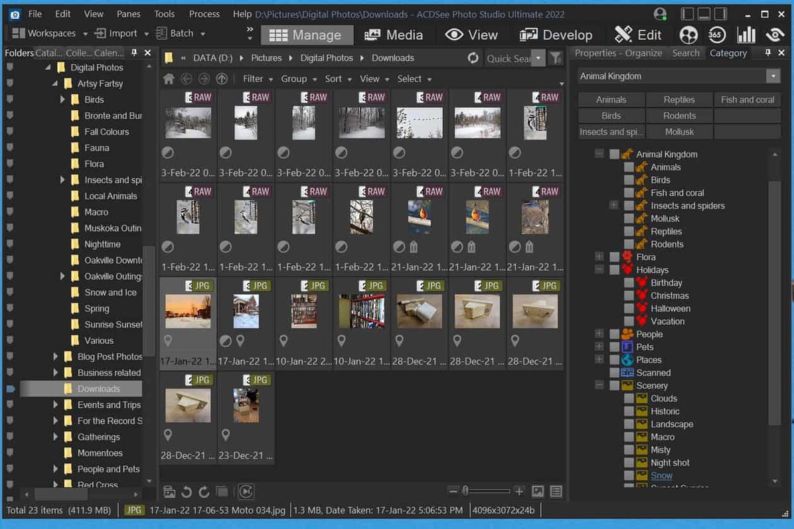Viewport: 794px width, 529px height.
Task: Start slideshow with the play icon
Action: (246, 492)
